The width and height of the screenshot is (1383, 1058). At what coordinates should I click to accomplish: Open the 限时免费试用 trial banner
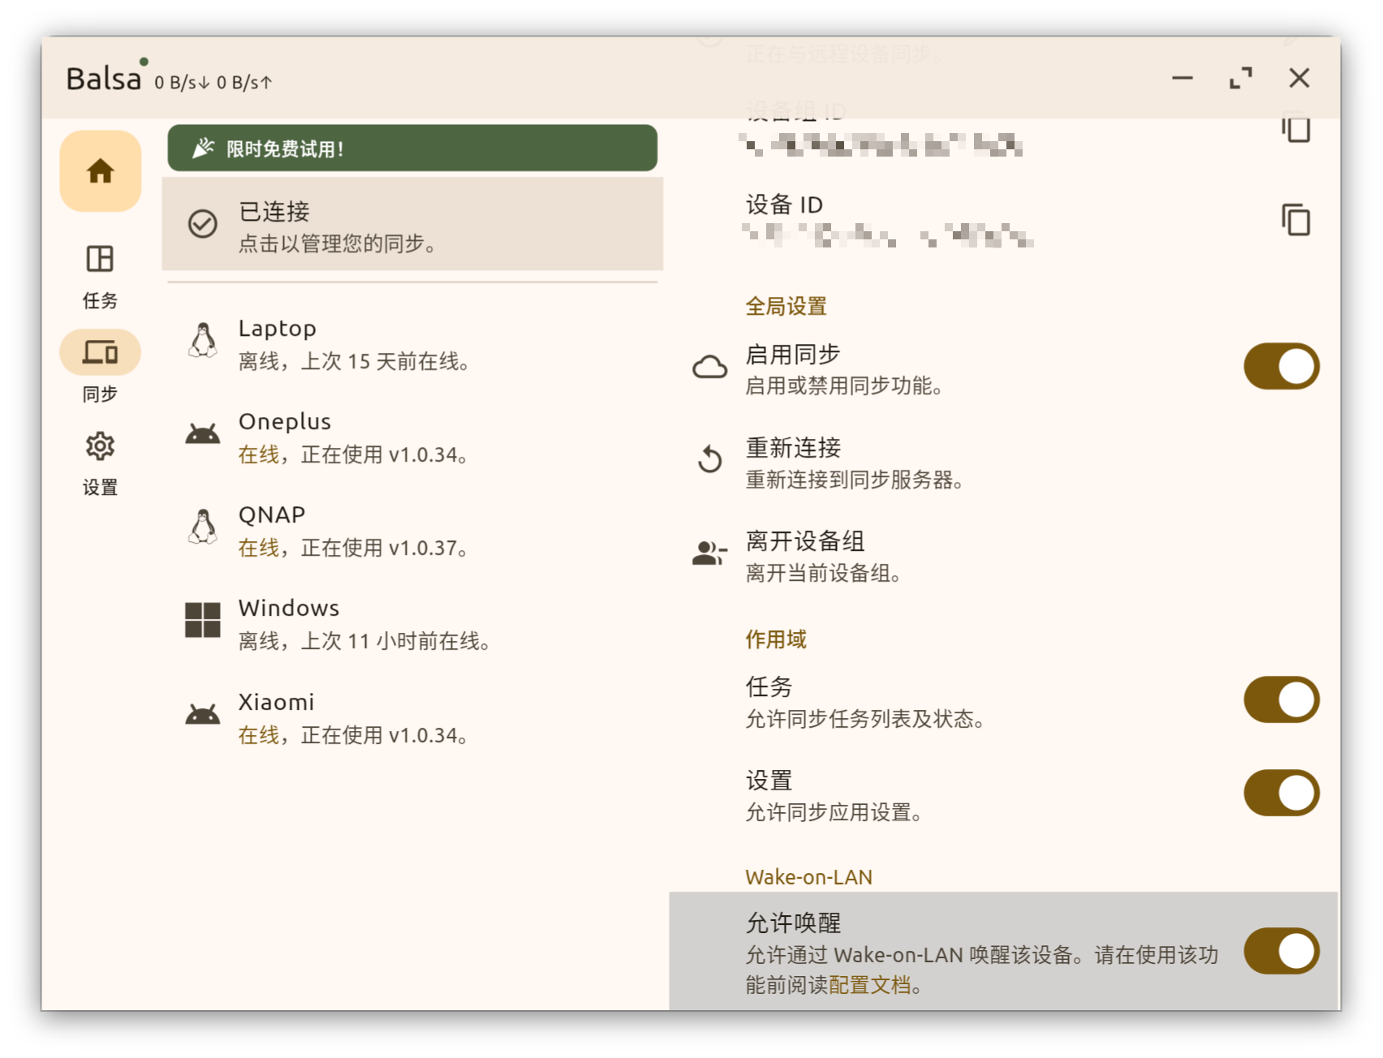[411, 148]
